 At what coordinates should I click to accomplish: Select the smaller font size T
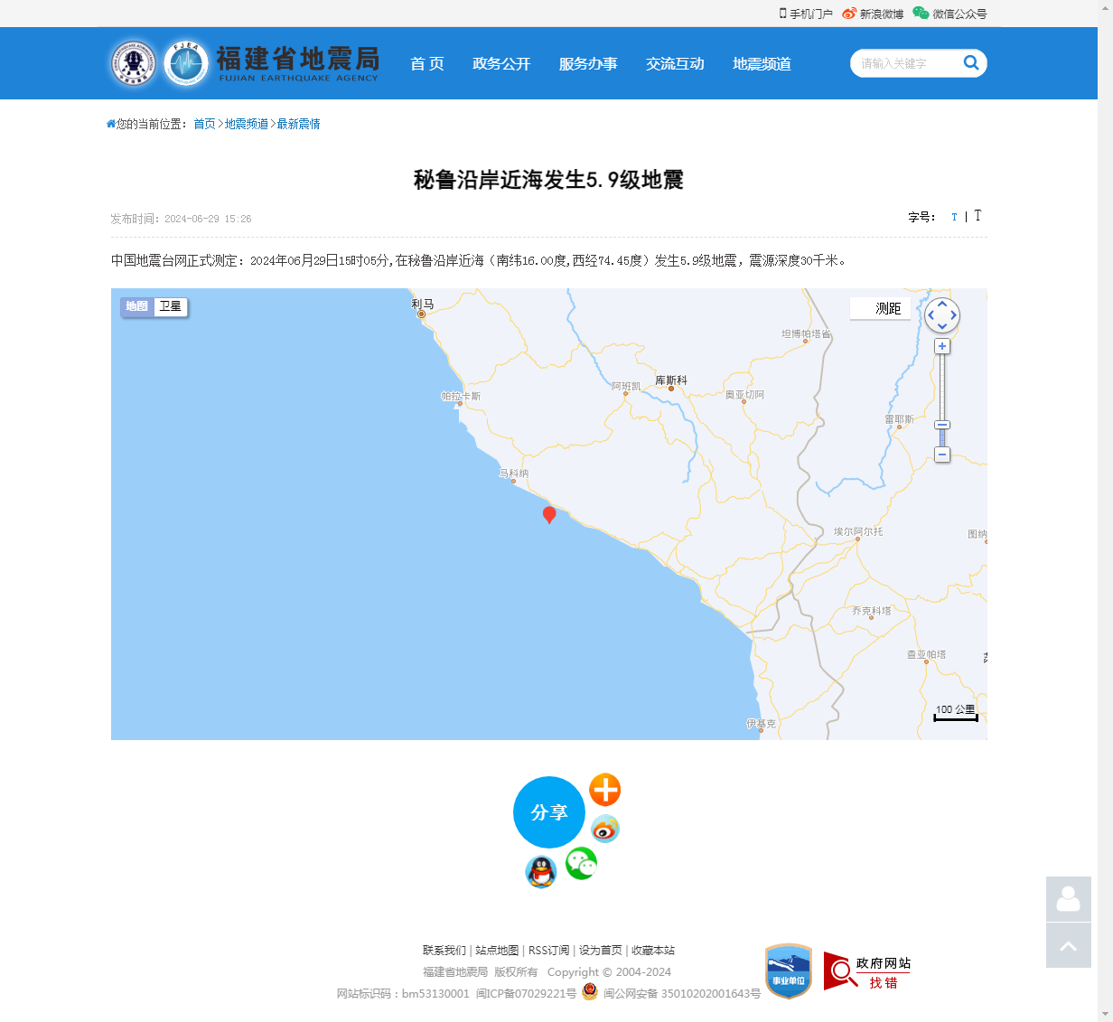click(954, 217)
